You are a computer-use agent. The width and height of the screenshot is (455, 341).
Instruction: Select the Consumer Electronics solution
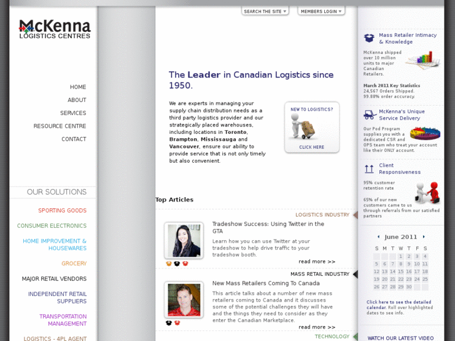52,225
